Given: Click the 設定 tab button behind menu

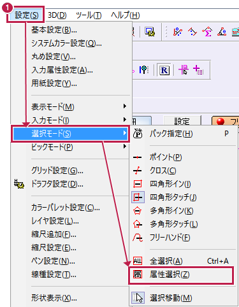Looking at the screenshot, I should tap(182, 120).
